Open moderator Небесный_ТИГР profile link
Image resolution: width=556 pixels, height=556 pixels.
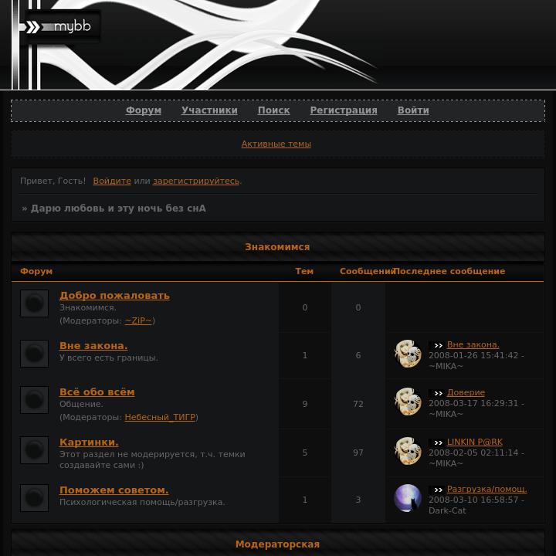coord(160,417)
